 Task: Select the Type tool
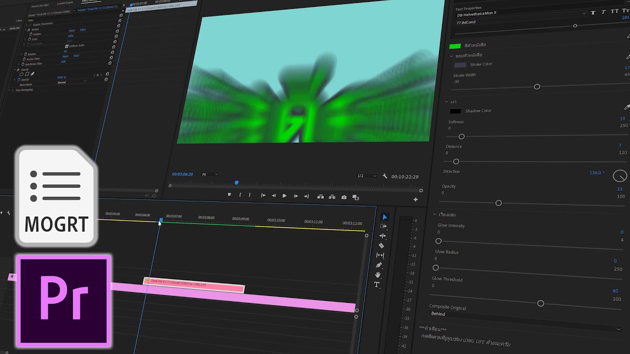tap(377, 285)
